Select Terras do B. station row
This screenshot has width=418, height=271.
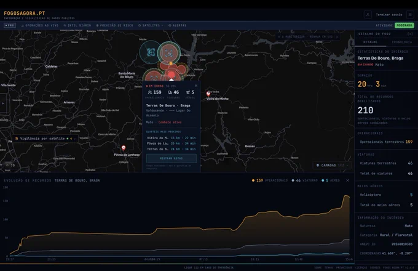(x=171, y=149)
